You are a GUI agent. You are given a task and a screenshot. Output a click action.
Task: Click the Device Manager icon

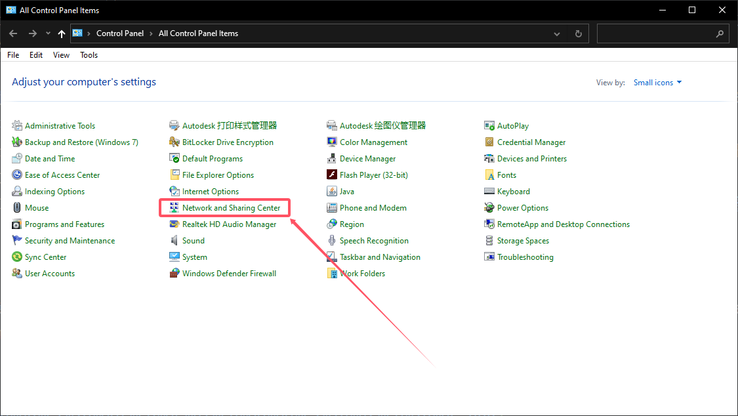[332, 159]
